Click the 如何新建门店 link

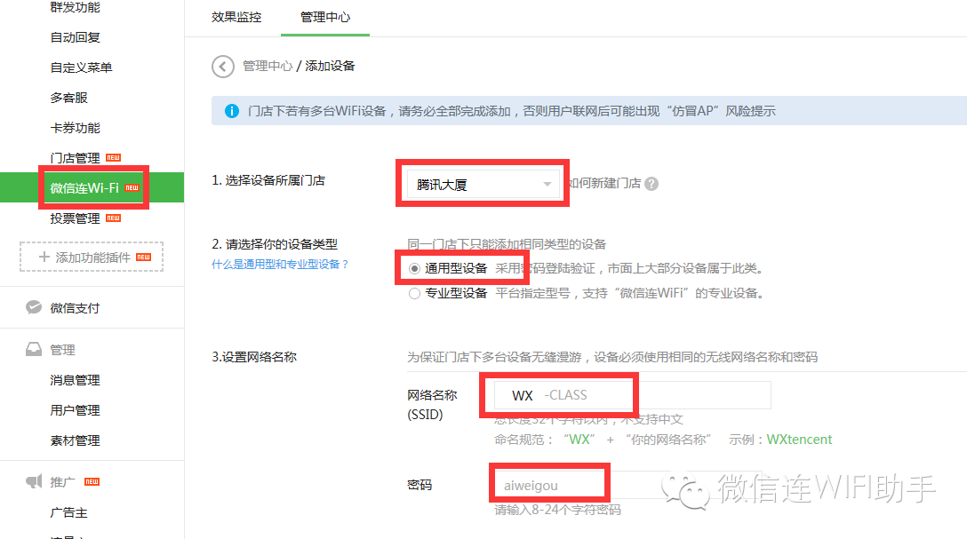pyautogui.click(x=604, y=184)
